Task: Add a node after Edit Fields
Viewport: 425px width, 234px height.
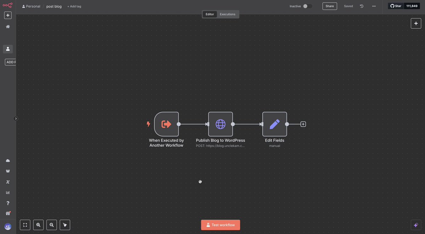Action: pyautogui.click(x=303, y=124)
